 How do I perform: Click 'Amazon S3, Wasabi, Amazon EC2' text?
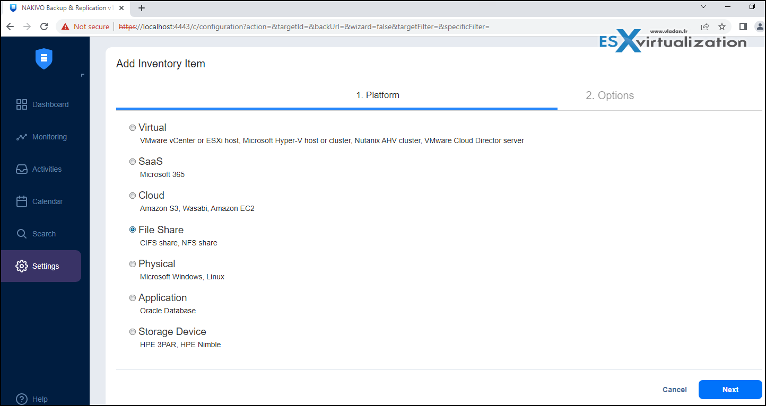click(197, 208)
